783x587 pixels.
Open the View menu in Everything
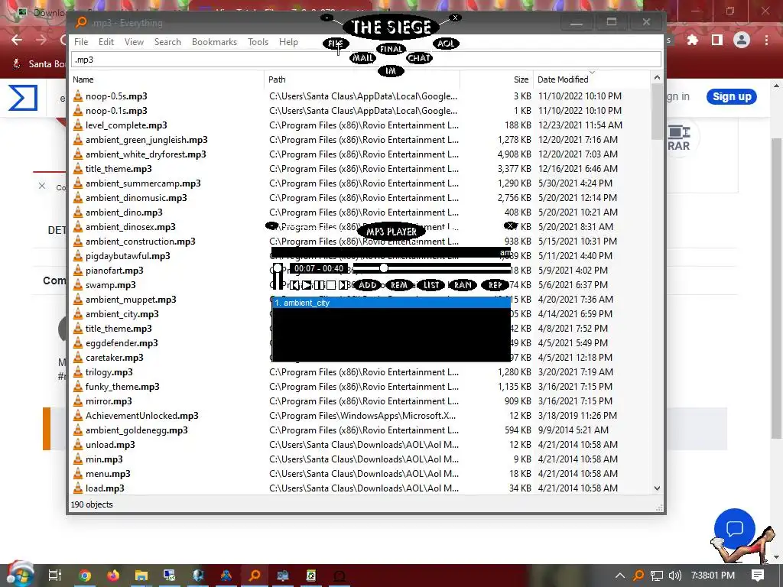[134, 42]
